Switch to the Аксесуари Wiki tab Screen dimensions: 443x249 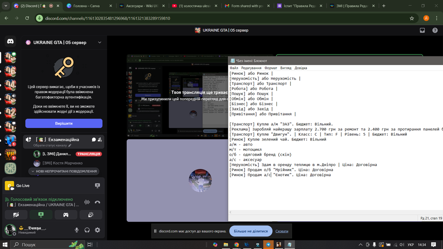click(x=142, y=6)
